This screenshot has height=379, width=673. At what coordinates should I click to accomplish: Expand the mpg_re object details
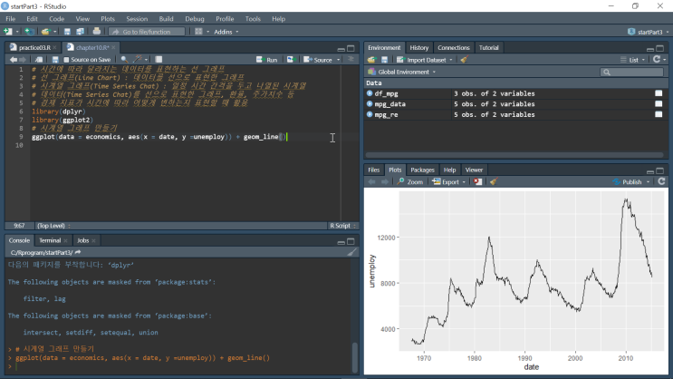(370, 115)
